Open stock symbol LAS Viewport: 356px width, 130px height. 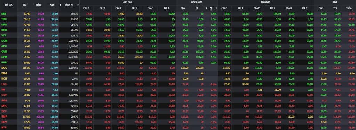[x=3, y=84]
